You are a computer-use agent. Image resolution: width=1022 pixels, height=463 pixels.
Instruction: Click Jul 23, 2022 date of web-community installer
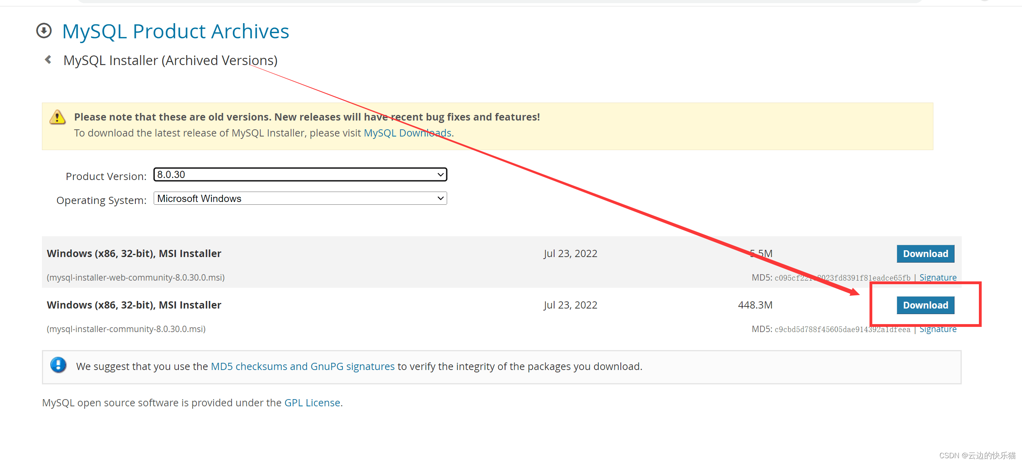coord(570,253)
